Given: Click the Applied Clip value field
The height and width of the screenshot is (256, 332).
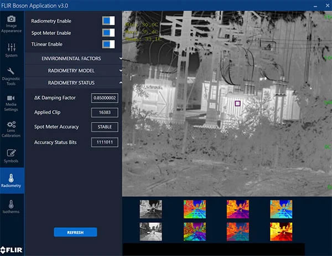Looking at the screenshot, I should 105,112.
